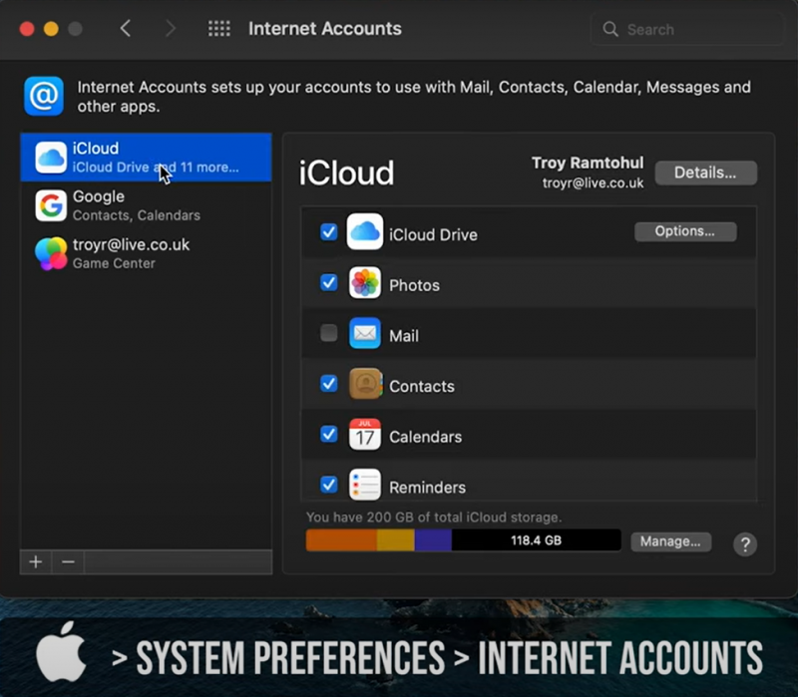Click the orange segment of storage bar
Screen dimensions: 798x697
(x=341, y=540)
